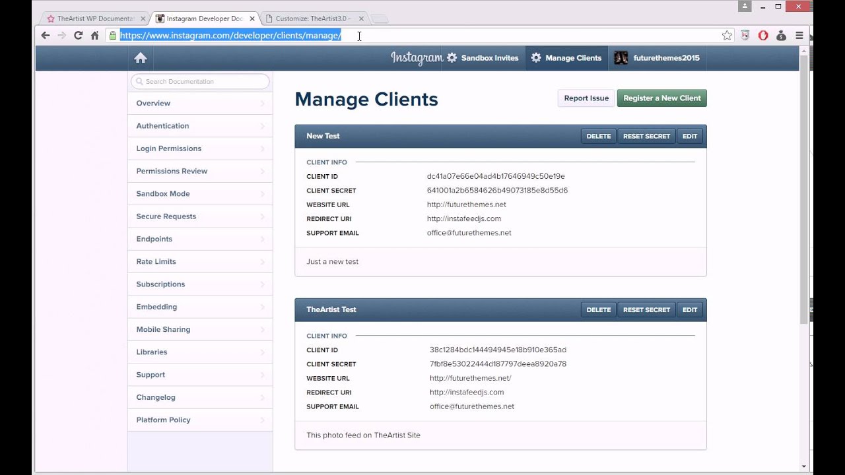The width and height of the screenshot is (845, 475).
Task: Expand Permissions Review sidebar item
Action: [x=200, y=171]
